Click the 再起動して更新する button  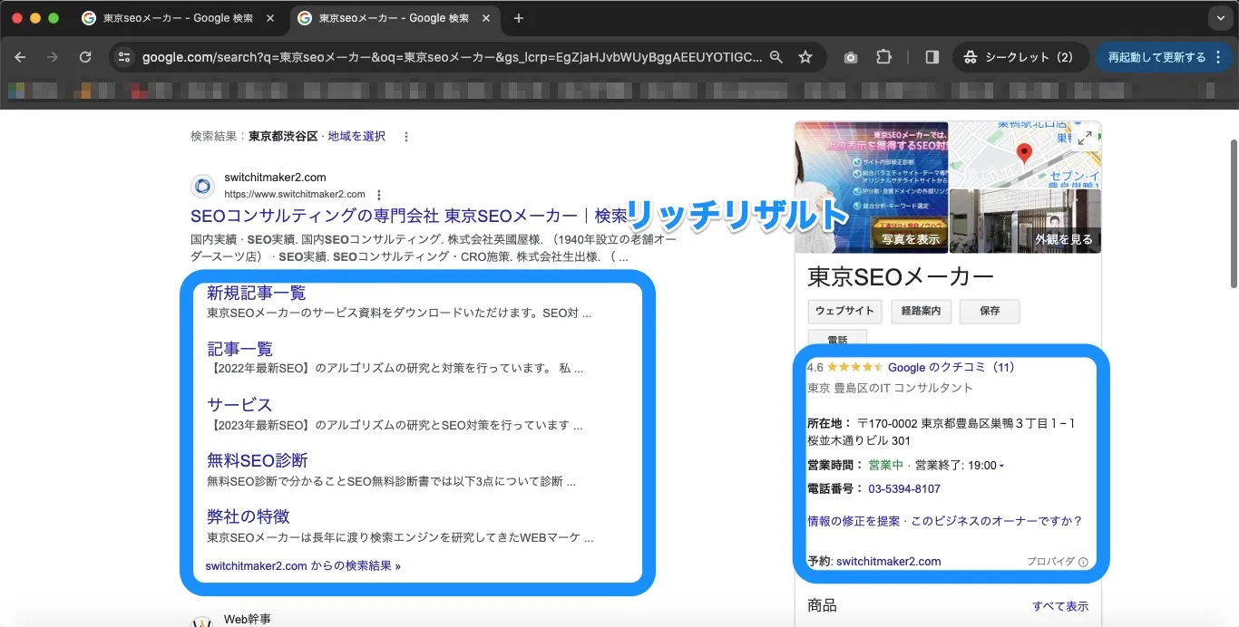1156,57
